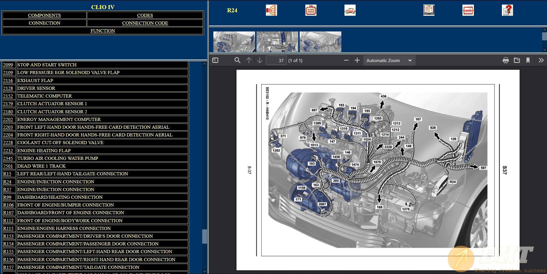Click the PDF bookmark current view icon

click(x=528, y=60)
